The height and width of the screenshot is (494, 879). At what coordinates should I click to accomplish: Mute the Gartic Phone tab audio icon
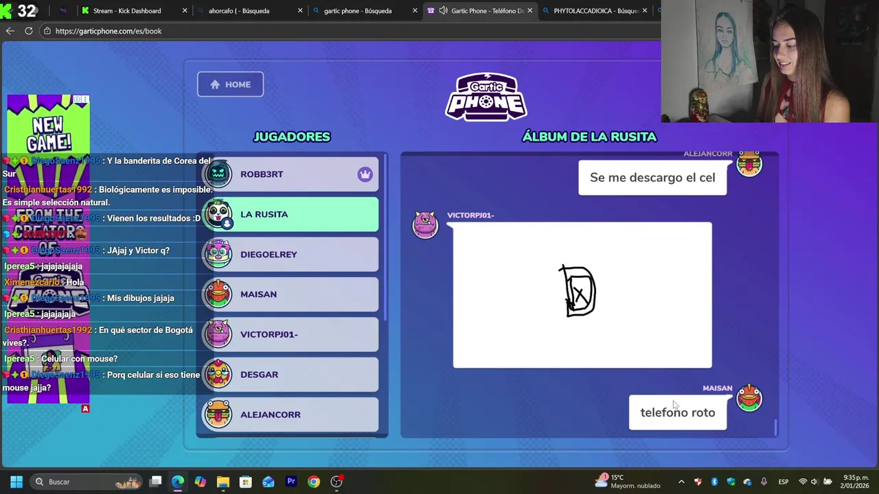[x=443, y=11]
